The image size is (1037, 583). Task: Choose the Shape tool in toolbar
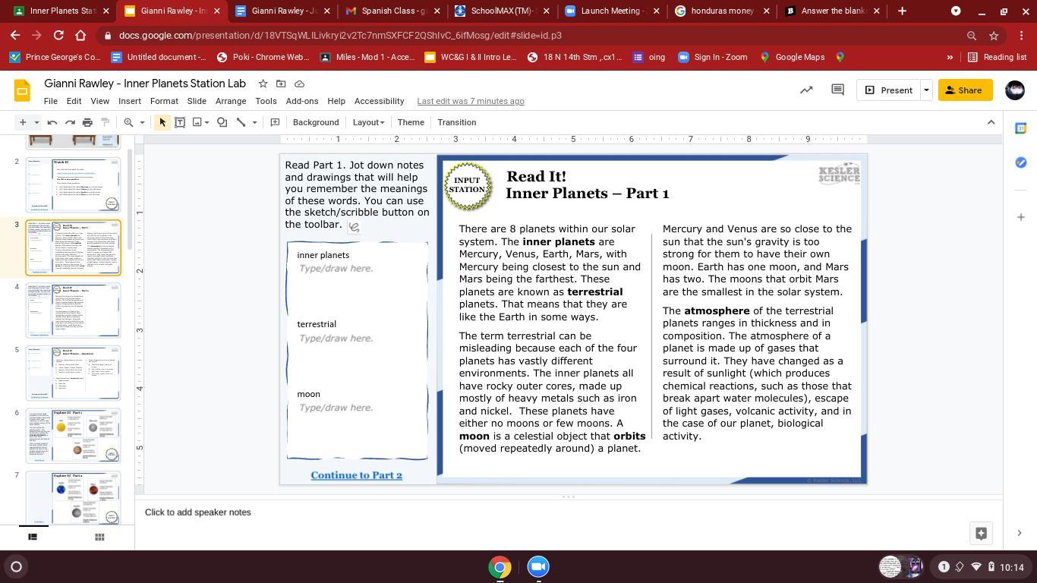tap(222, 122)
